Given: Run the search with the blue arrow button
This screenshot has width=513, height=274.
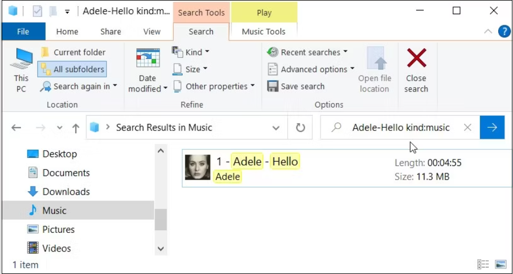Looking at the screenshot, I should click(492, 128).
